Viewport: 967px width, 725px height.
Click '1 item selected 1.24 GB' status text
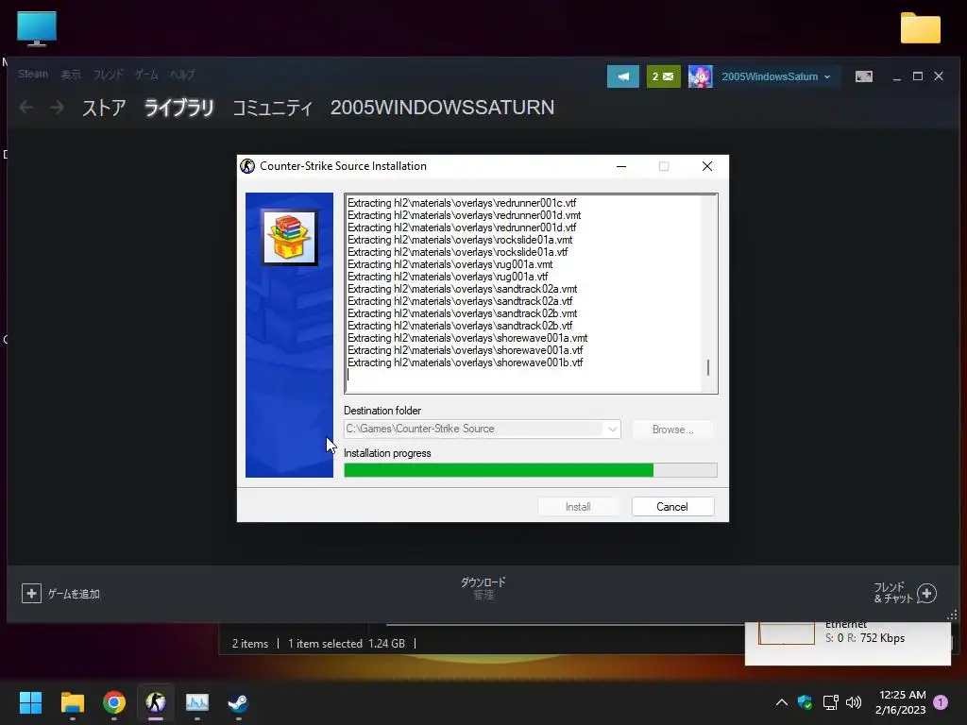tap(346, 644)
